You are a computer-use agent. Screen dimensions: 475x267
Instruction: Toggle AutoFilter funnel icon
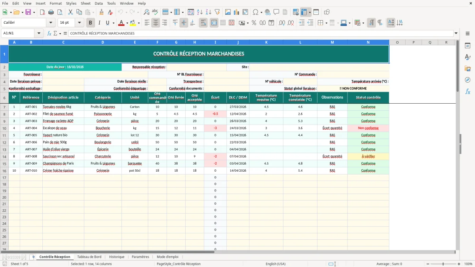[217, 12]
